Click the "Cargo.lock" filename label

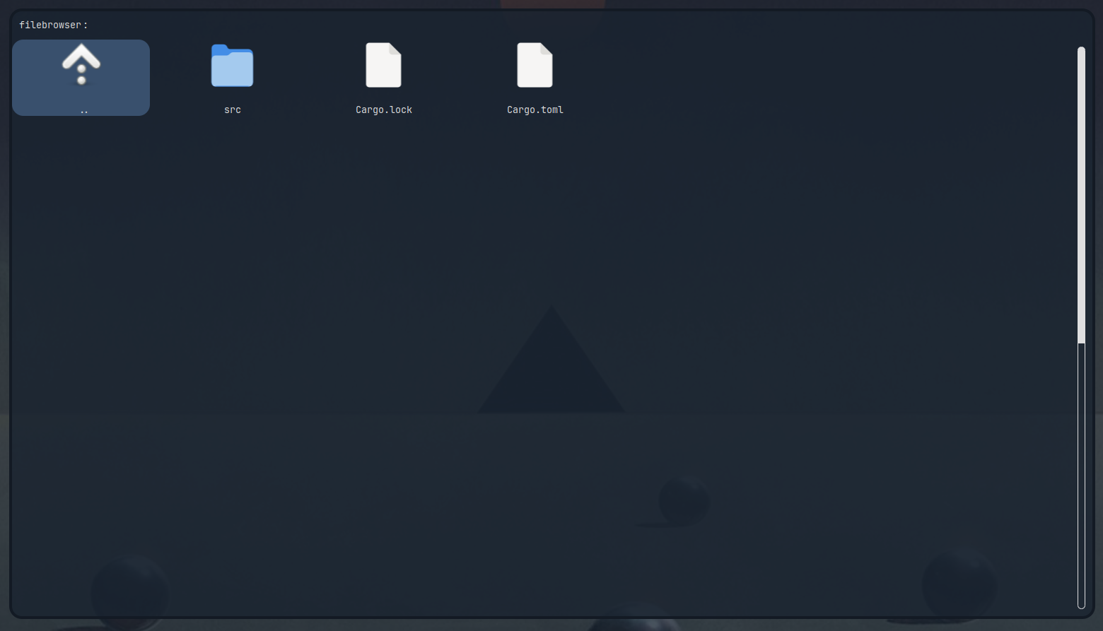click(x=384, y=110)
